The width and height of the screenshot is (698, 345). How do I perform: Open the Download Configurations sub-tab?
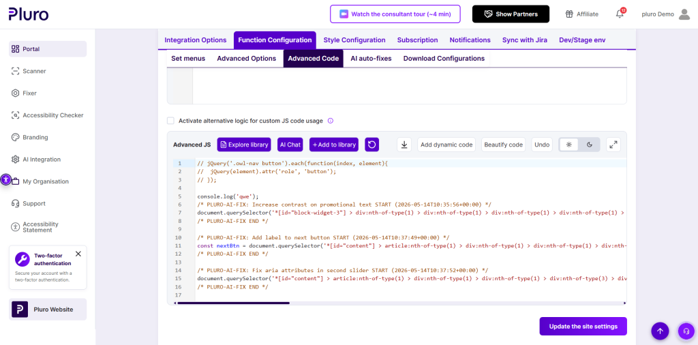(444, 59)
